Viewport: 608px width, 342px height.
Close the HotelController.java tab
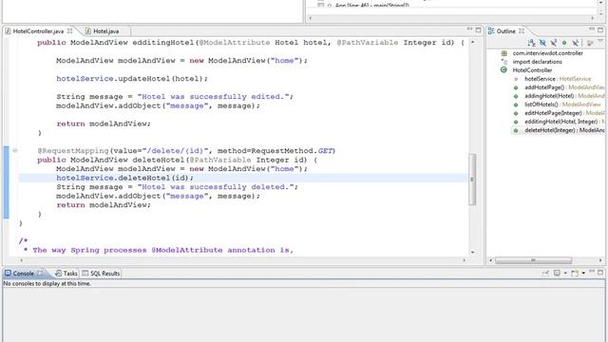[69, 30]
